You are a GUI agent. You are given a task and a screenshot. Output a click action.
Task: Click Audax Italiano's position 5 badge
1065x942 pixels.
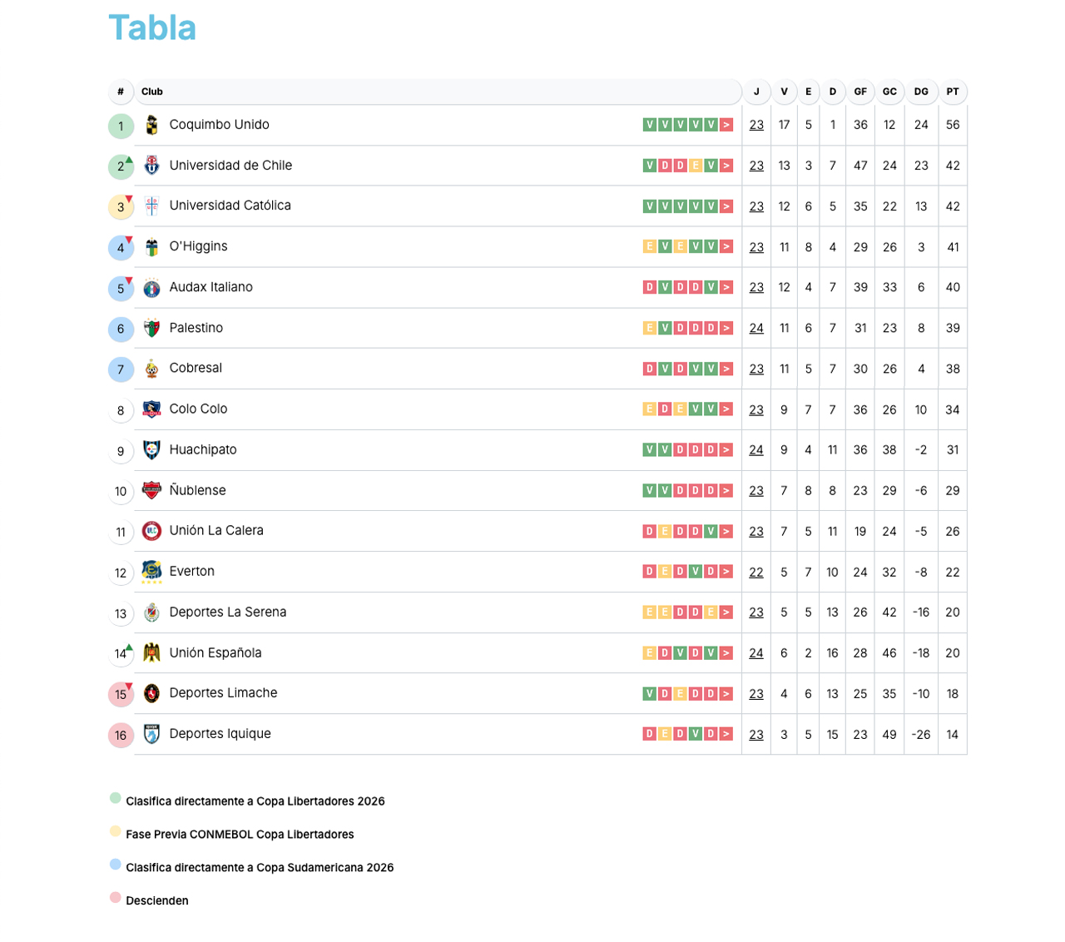tap(121, 289)
